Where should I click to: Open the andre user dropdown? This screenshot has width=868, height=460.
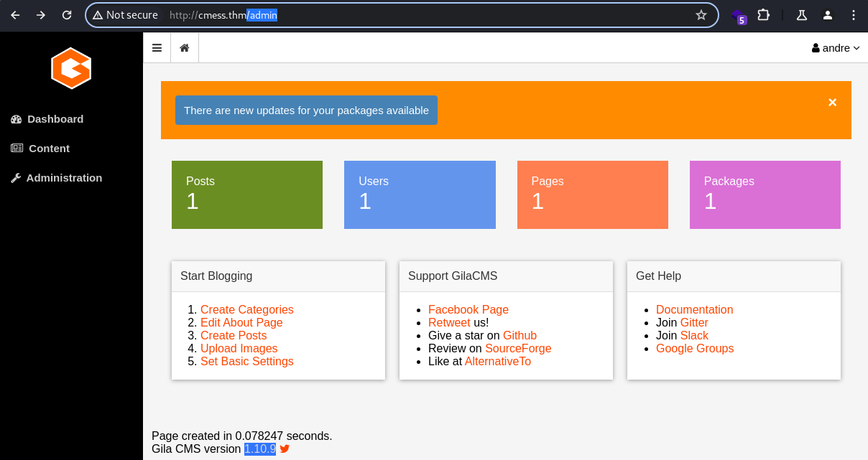836,48
